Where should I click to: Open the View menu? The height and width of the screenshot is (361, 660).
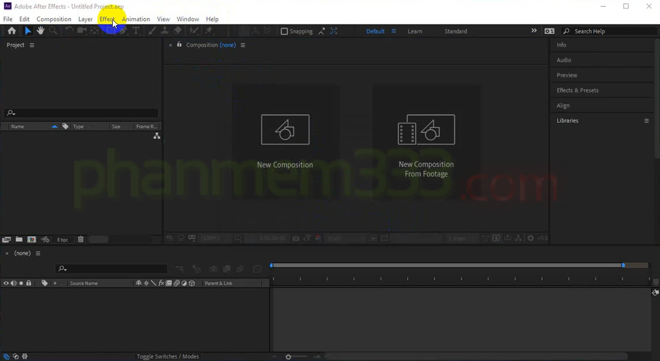(163, 19)
